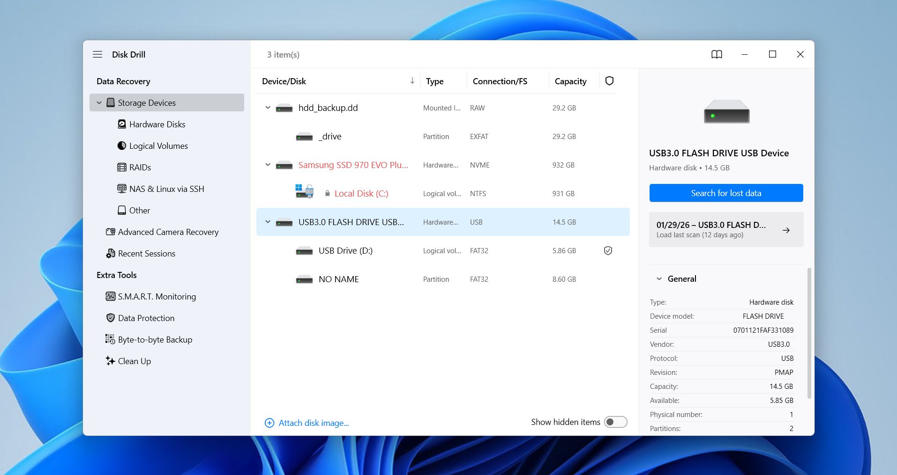This screenshot has height=475, width=897.
Task: Open the hamburger menu beside Disk Drill
Action: point(97,54)
